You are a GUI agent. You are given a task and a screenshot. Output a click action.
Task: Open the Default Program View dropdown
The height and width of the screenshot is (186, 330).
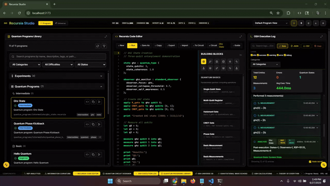pos(271,23)
